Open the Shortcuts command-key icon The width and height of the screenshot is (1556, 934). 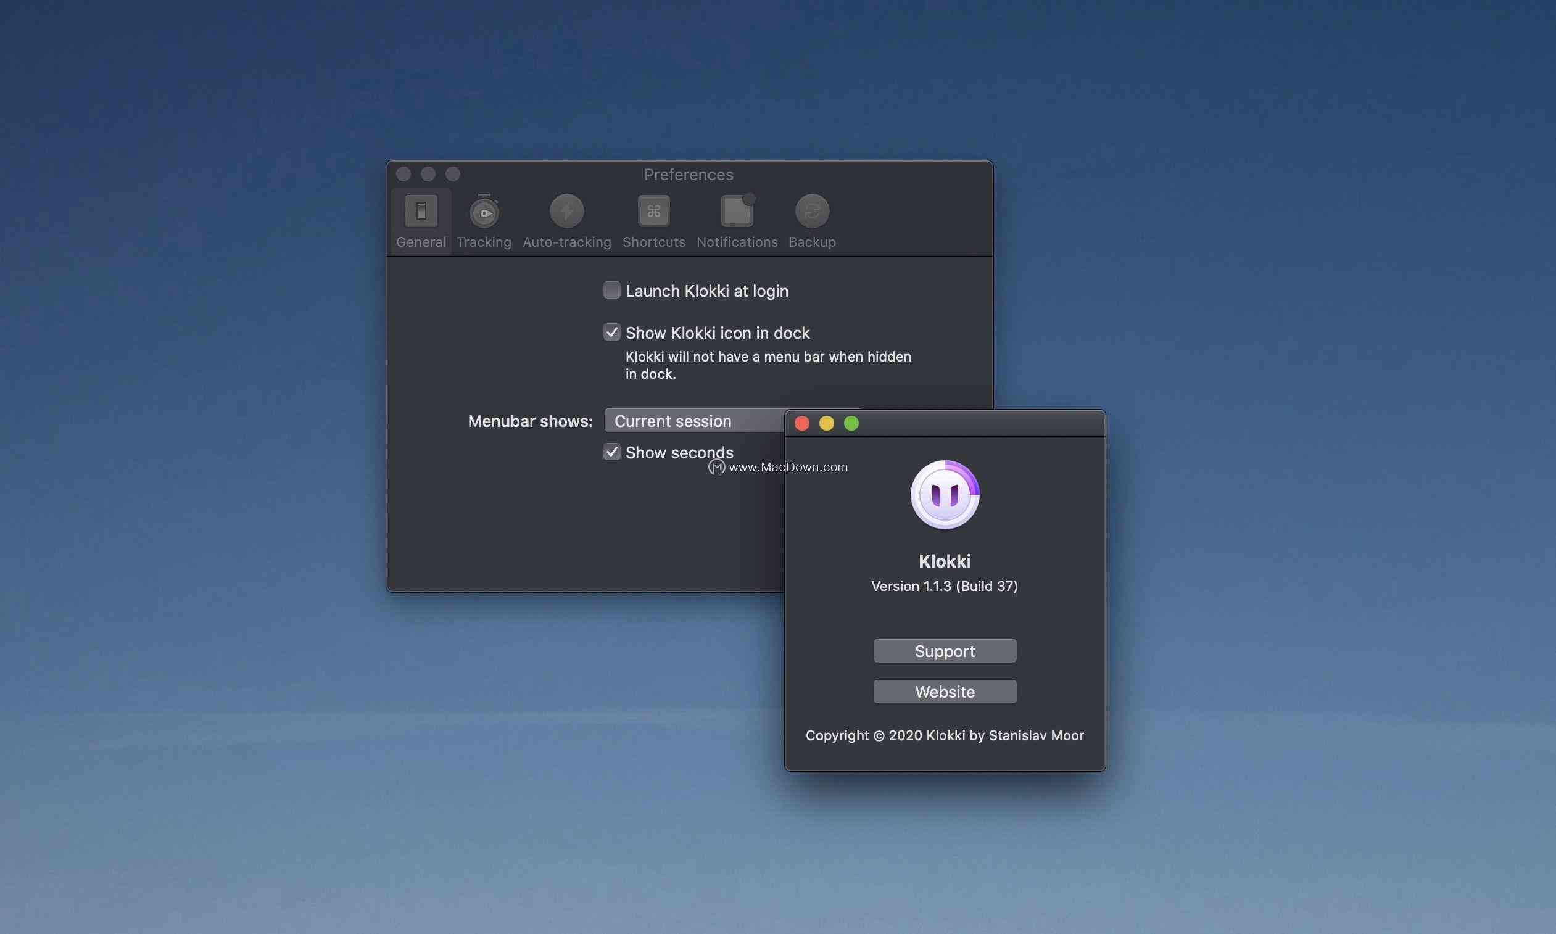[x=653, y=211]
